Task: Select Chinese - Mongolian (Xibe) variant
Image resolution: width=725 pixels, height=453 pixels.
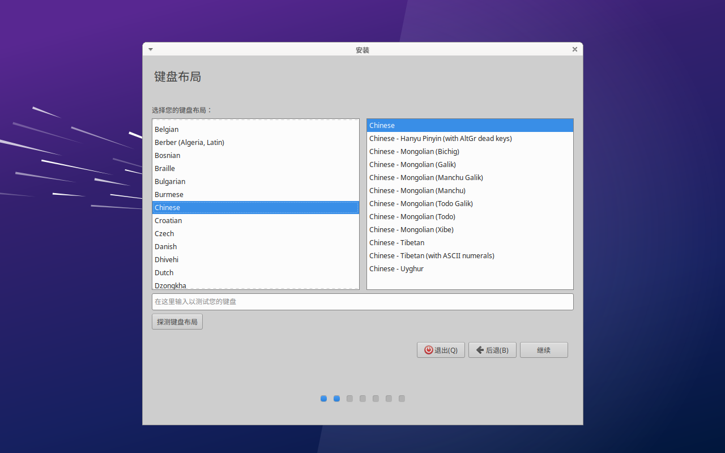Action: point(470,229)
